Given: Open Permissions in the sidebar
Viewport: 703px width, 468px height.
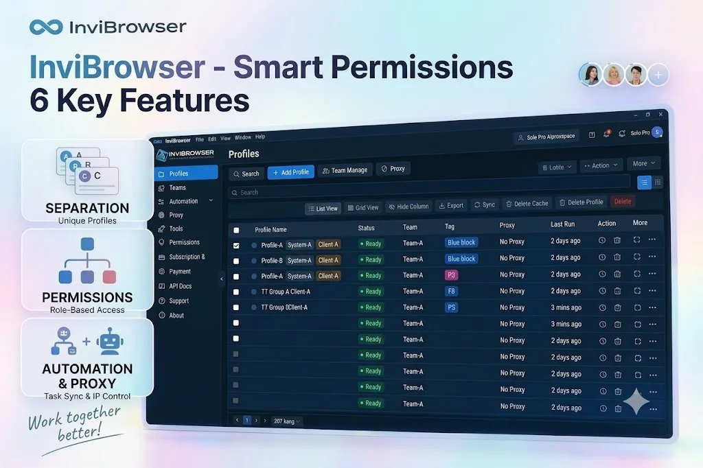Looking at the screenshot, I should pyautogui.click(x=184, y=242).
